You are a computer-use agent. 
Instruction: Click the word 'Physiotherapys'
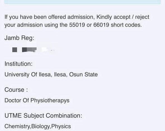click(50, 100)
